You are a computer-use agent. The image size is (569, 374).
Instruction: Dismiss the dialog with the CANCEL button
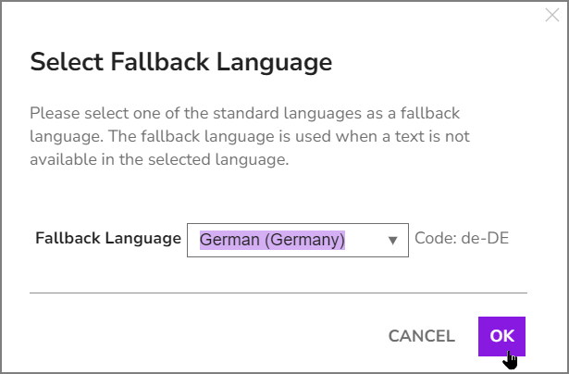pos(421,336)
